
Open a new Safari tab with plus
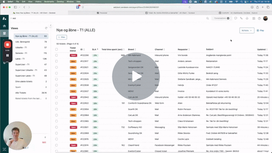point(263,7)
